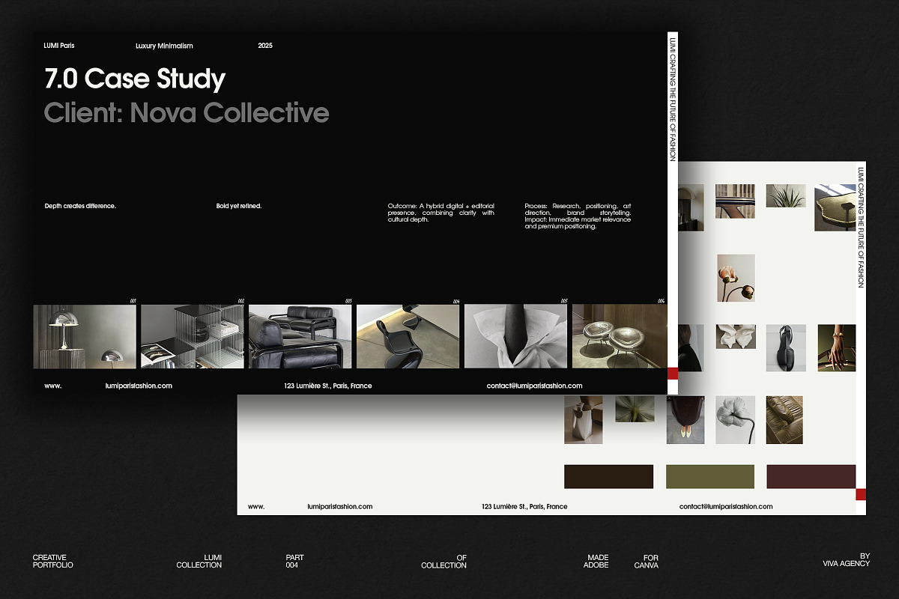
Task: Click the 'Bold yet refined.' text
Action: click(x=239, y=206)
